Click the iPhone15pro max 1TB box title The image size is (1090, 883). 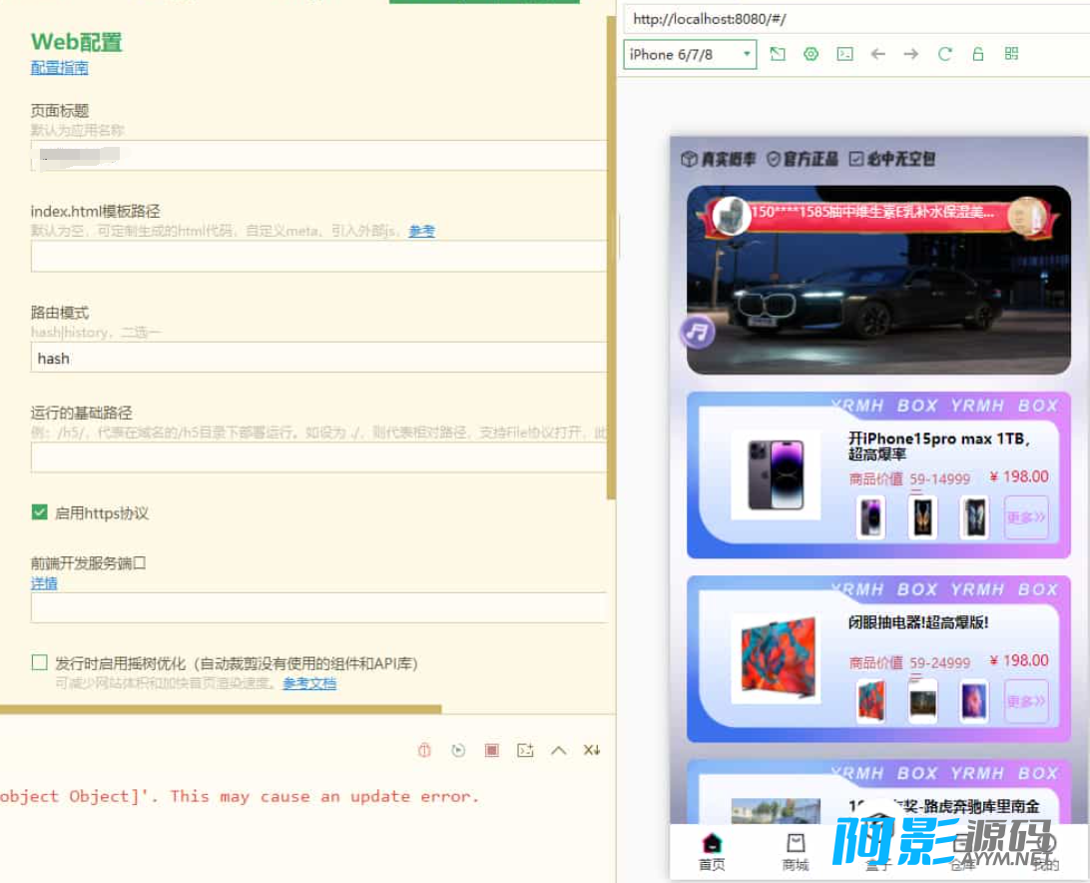pyautogui.click(x=938, y=446)
